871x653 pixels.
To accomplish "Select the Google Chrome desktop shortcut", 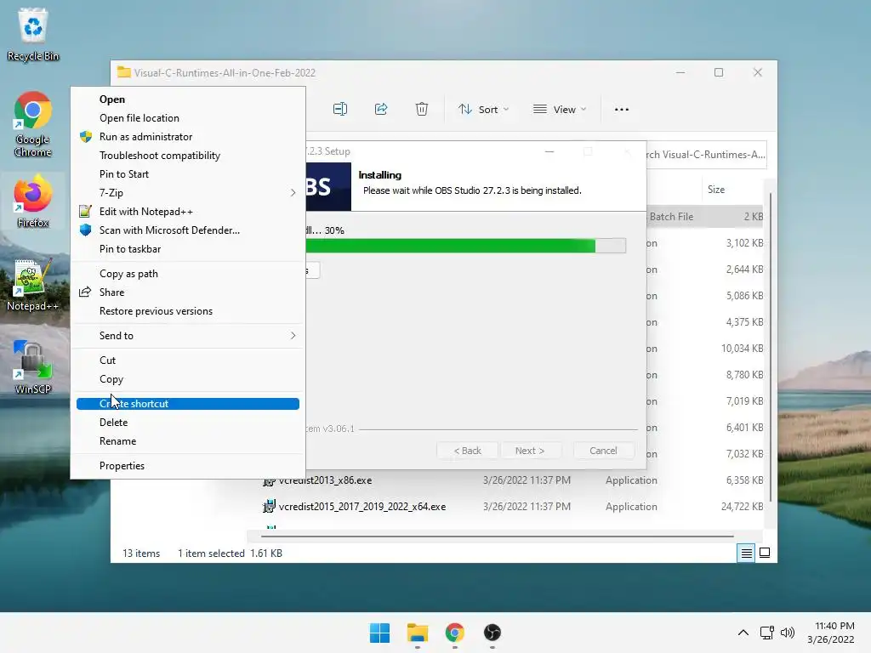I will pos(33,124).
